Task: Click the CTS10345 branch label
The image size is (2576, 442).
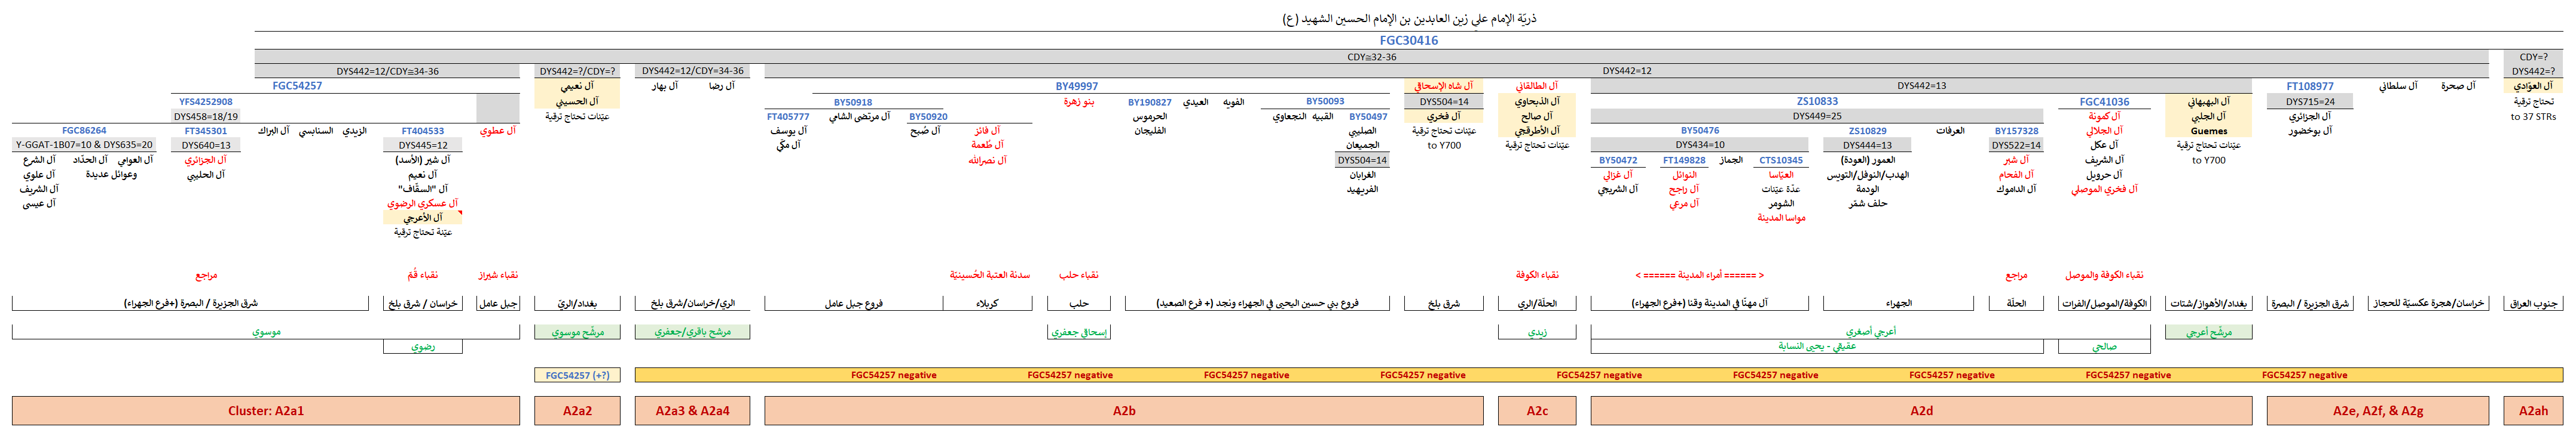Action: click(x=1781, y=160)
